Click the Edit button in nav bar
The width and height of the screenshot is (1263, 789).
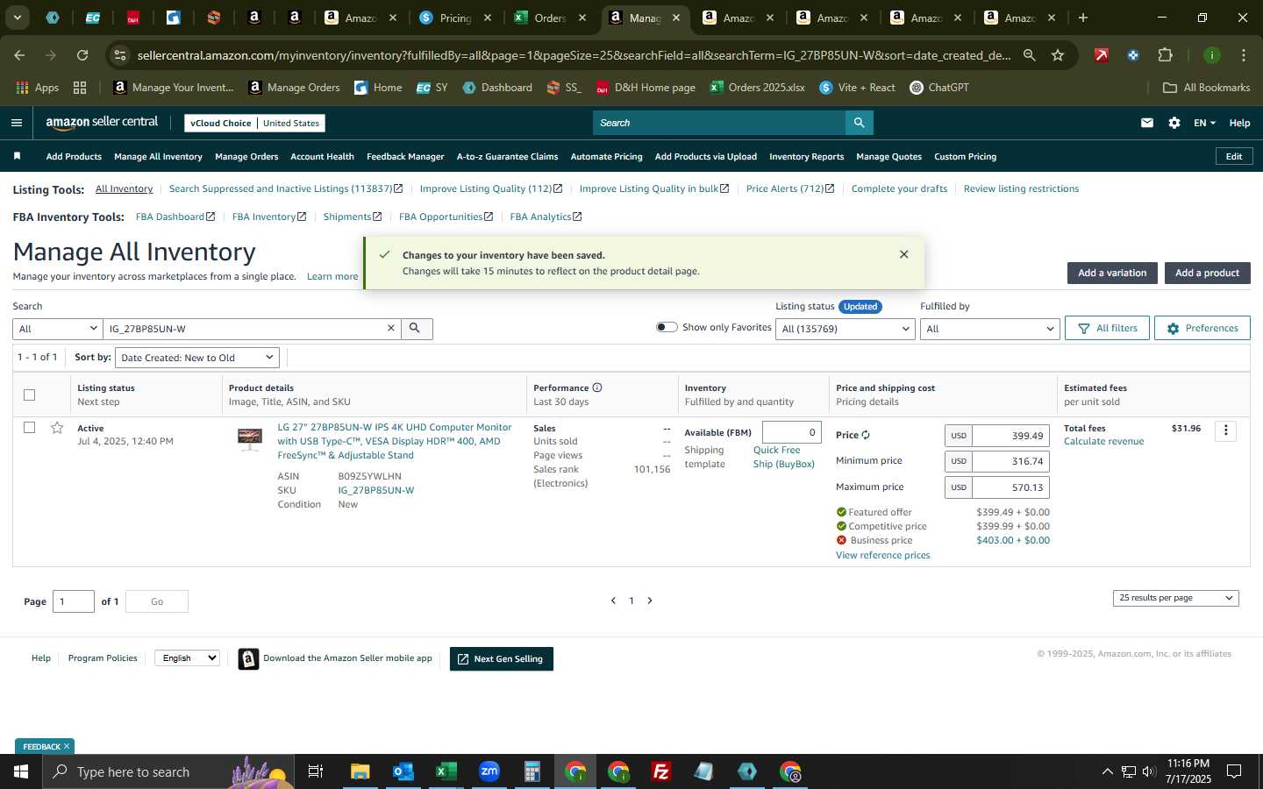point(1233,156)
